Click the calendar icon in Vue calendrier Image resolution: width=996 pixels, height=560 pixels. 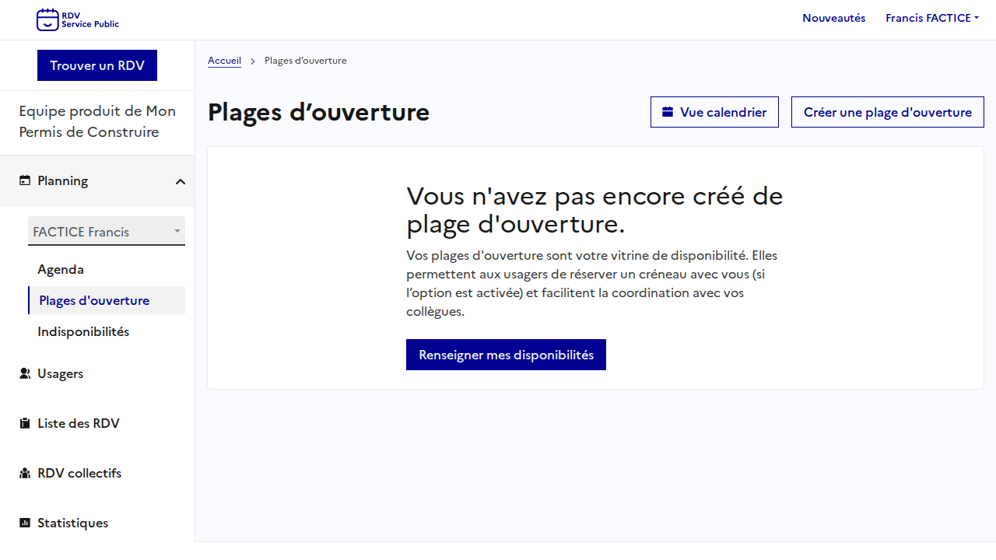click(668, 112)
